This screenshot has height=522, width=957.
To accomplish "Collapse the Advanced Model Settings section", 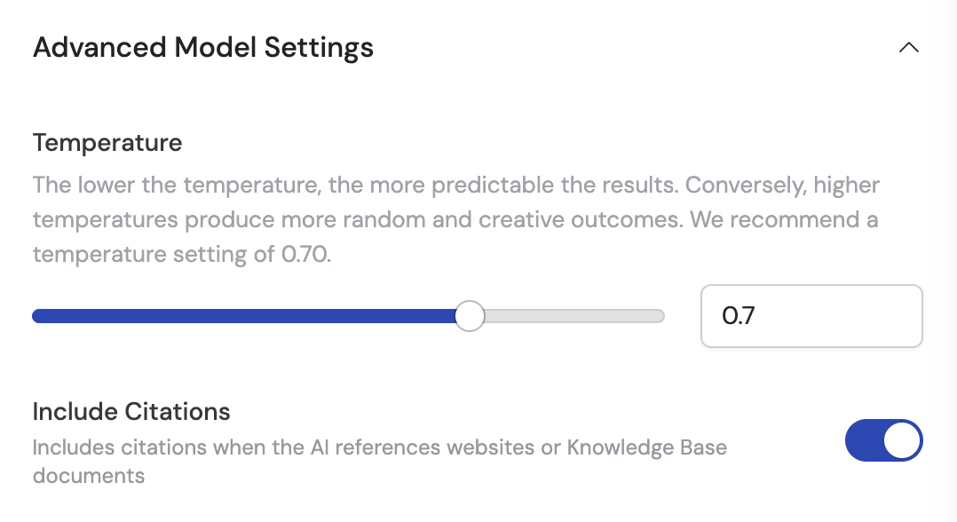I will tap(908, 48).
